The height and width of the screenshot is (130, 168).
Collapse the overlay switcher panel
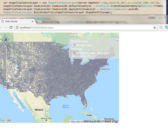(117, 40)
